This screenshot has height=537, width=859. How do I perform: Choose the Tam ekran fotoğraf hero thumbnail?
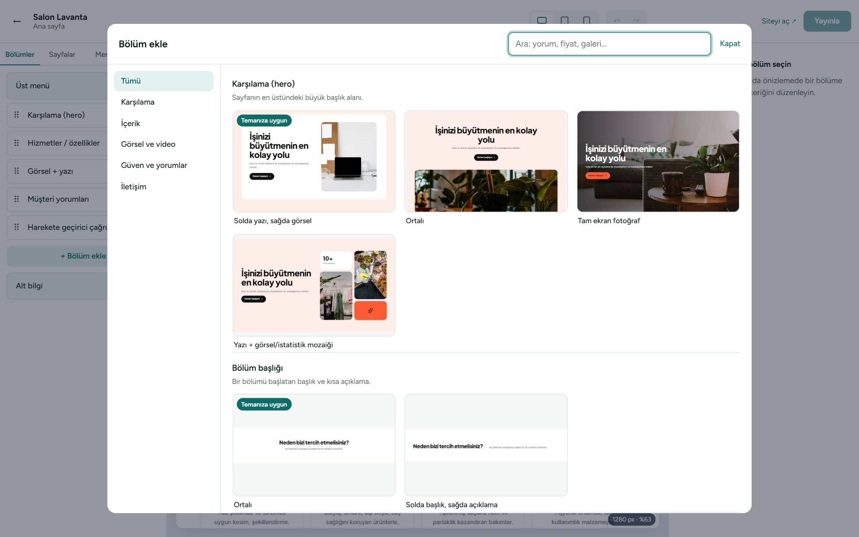[x=658, y=161]
